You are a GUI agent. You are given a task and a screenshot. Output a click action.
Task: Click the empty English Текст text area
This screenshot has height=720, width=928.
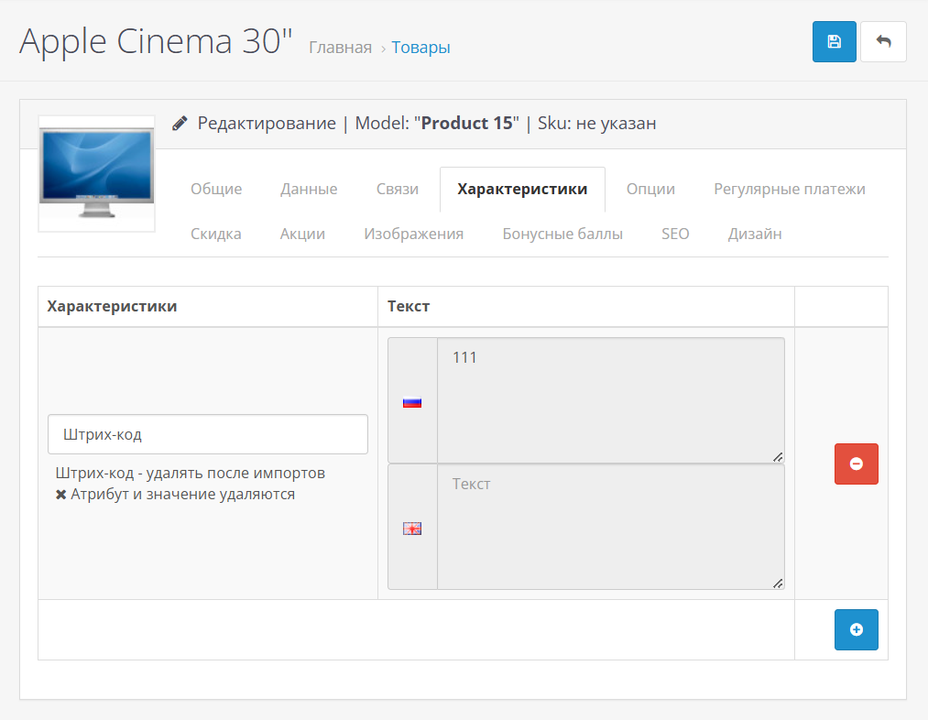[x=611, y=527]
